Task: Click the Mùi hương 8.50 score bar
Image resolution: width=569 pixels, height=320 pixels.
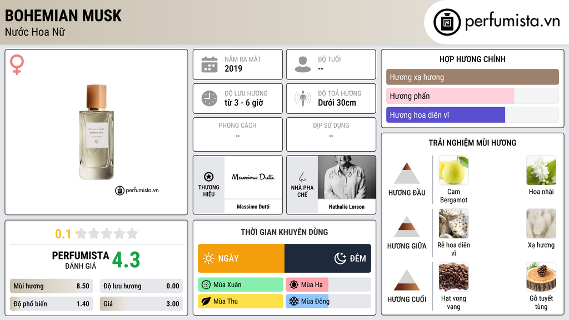Action: click(51, 286)
